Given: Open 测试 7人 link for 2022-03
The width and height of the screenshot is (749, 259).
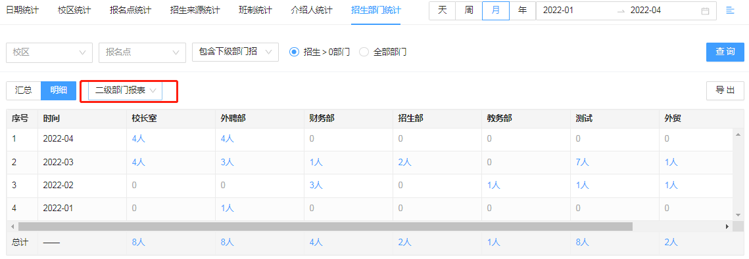Looking at the screenshot, I should coord(582,163).
